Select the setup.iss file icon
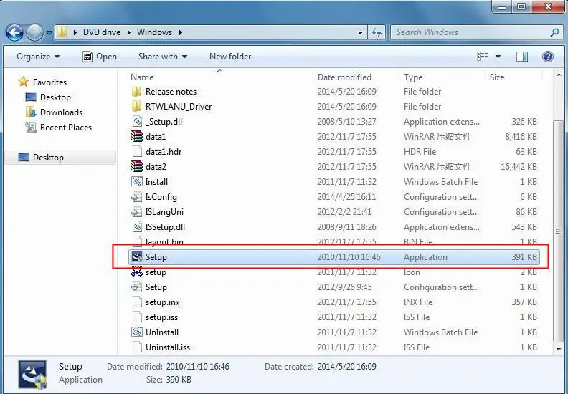568x394 pixels. [x=136, y=317]
